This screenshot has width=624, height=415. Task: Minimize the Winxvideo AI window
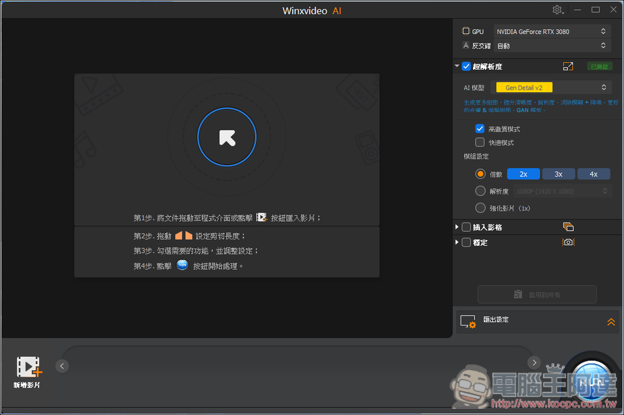[x=577, y=10]
